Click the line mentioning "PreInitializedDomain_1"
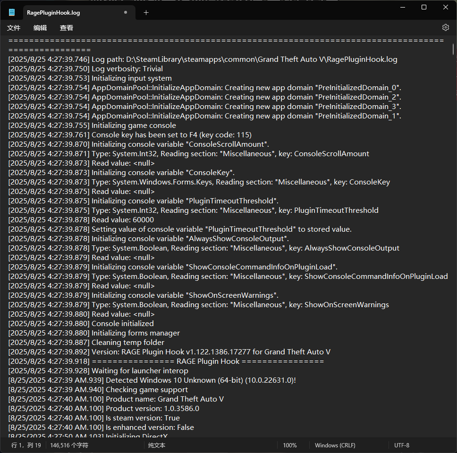 tap(205, 116)
